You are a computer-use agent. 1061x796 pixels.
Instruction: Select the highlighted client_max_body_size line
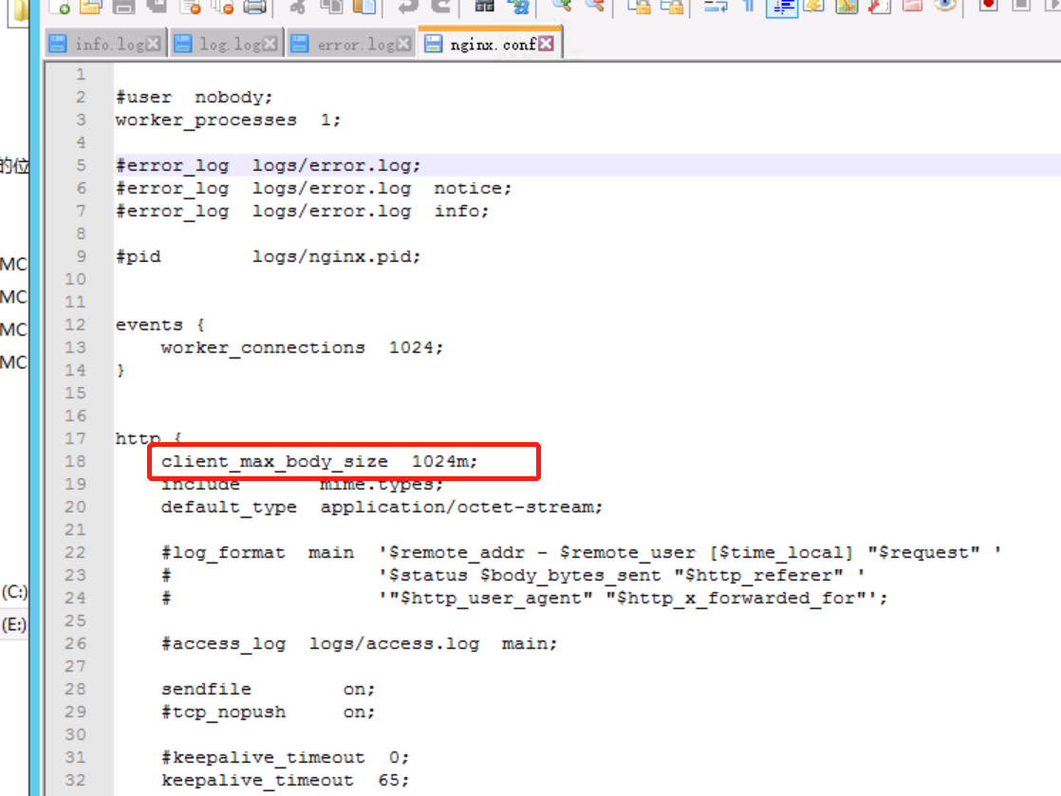(320, 461)
